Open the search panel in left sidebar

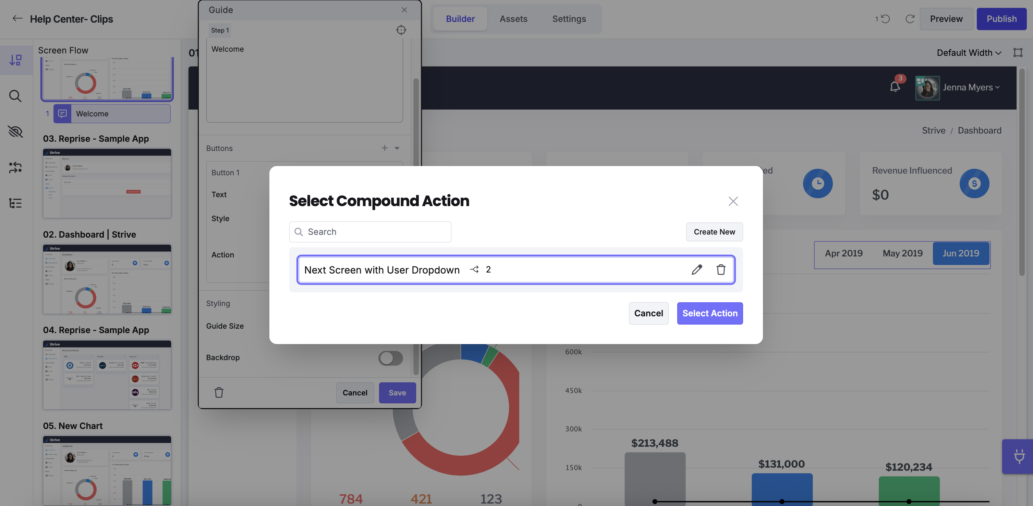pos(16,96)
